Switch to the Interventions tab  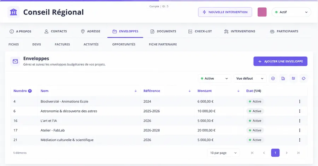coord(240,31)
